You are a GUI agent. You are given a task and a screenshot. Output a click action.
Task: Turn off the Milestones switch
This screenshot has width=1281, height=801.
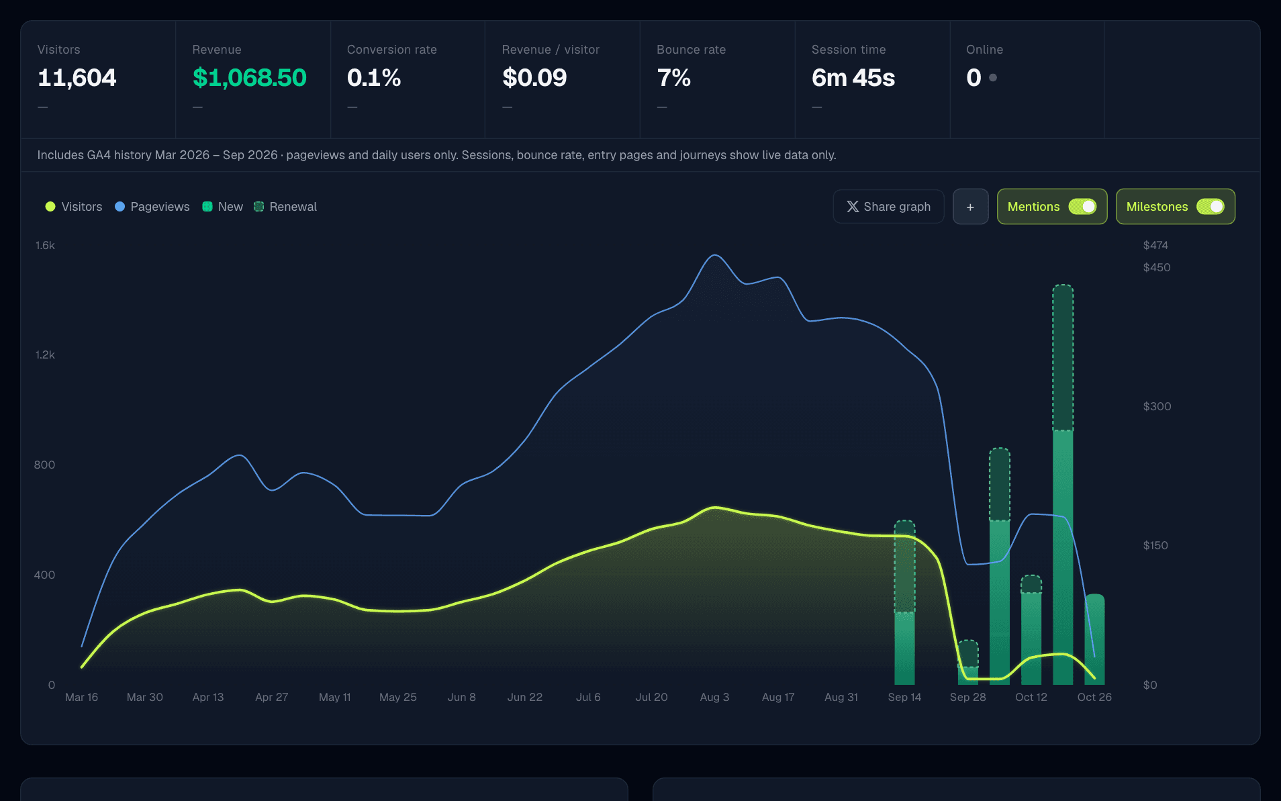pyautogui.click(x=1211, y=207)
